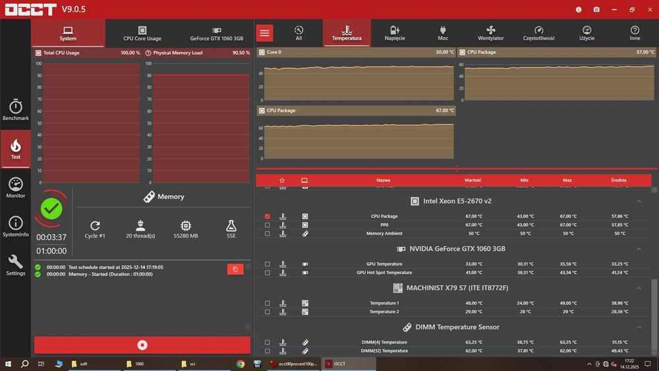The width and height of the screenshot is (659, 371).
Task: Open the Moc power tab
Action: [x=443, y=33]
